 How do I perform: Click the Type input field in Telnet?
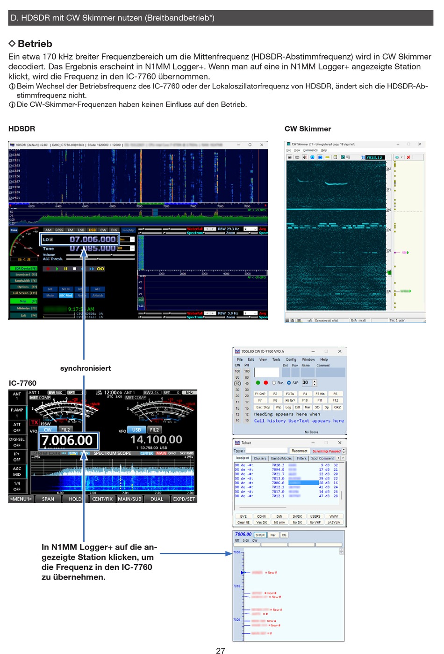coord(266,451)
